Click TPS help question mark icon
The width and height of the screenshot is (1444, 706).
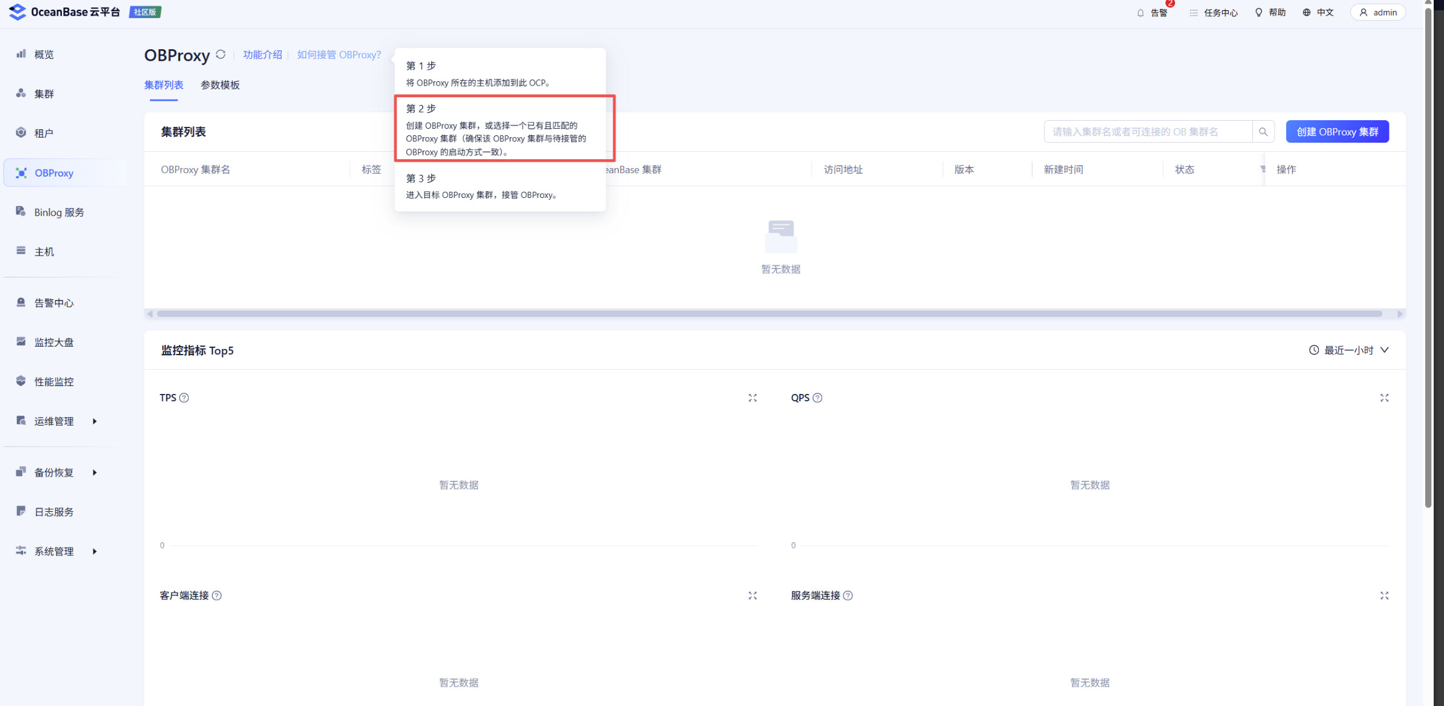tap(184, 398)
